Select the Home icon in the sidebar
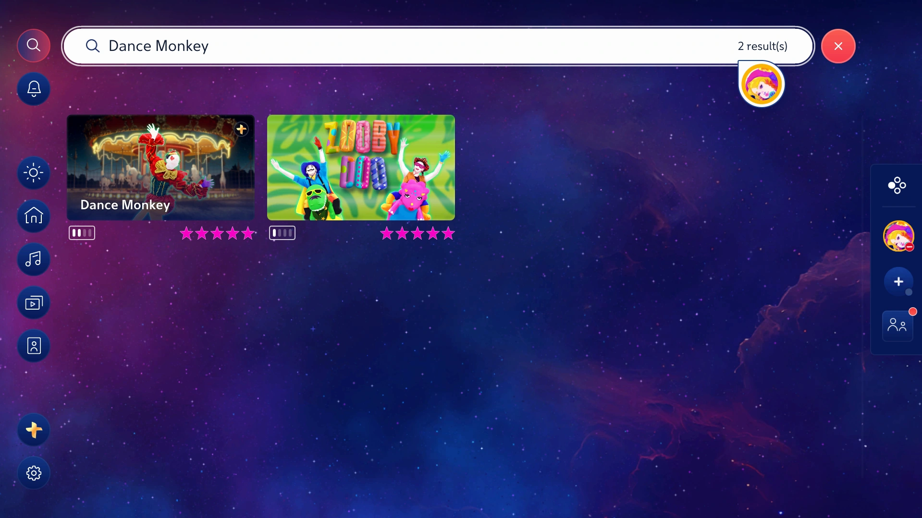 coord(33,216)
